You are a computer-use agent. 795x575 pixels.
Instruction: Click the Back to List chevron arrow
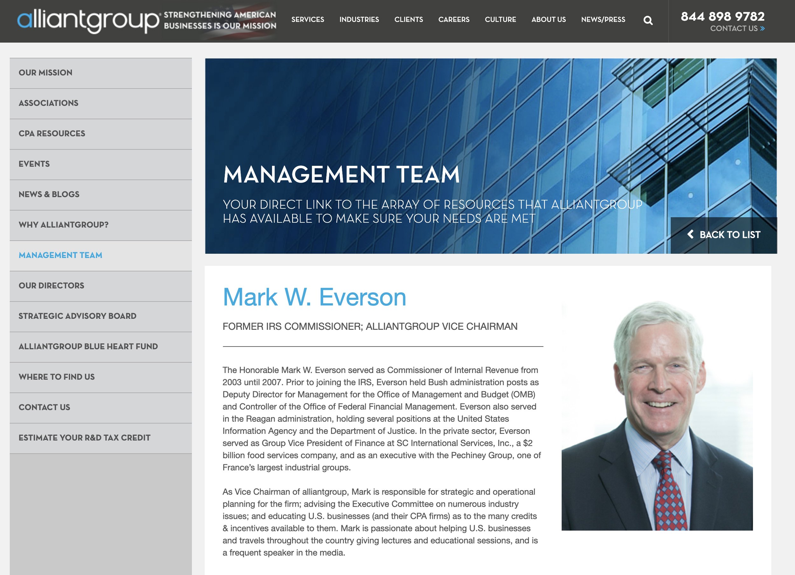[x=690, y=234]
